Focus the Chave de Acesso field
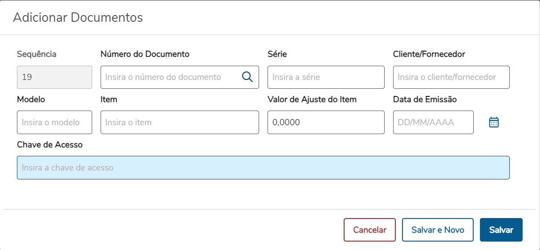Image resolution: width=540 pixels, height=250 pixels. tap(263, 168)
